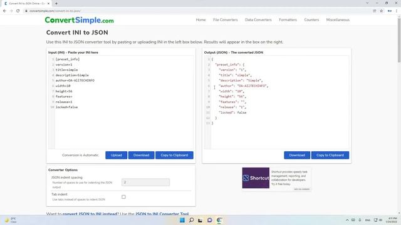
Task: Copy INI input to clipboard
Action: pyautogui.click(x=174, y=155)
